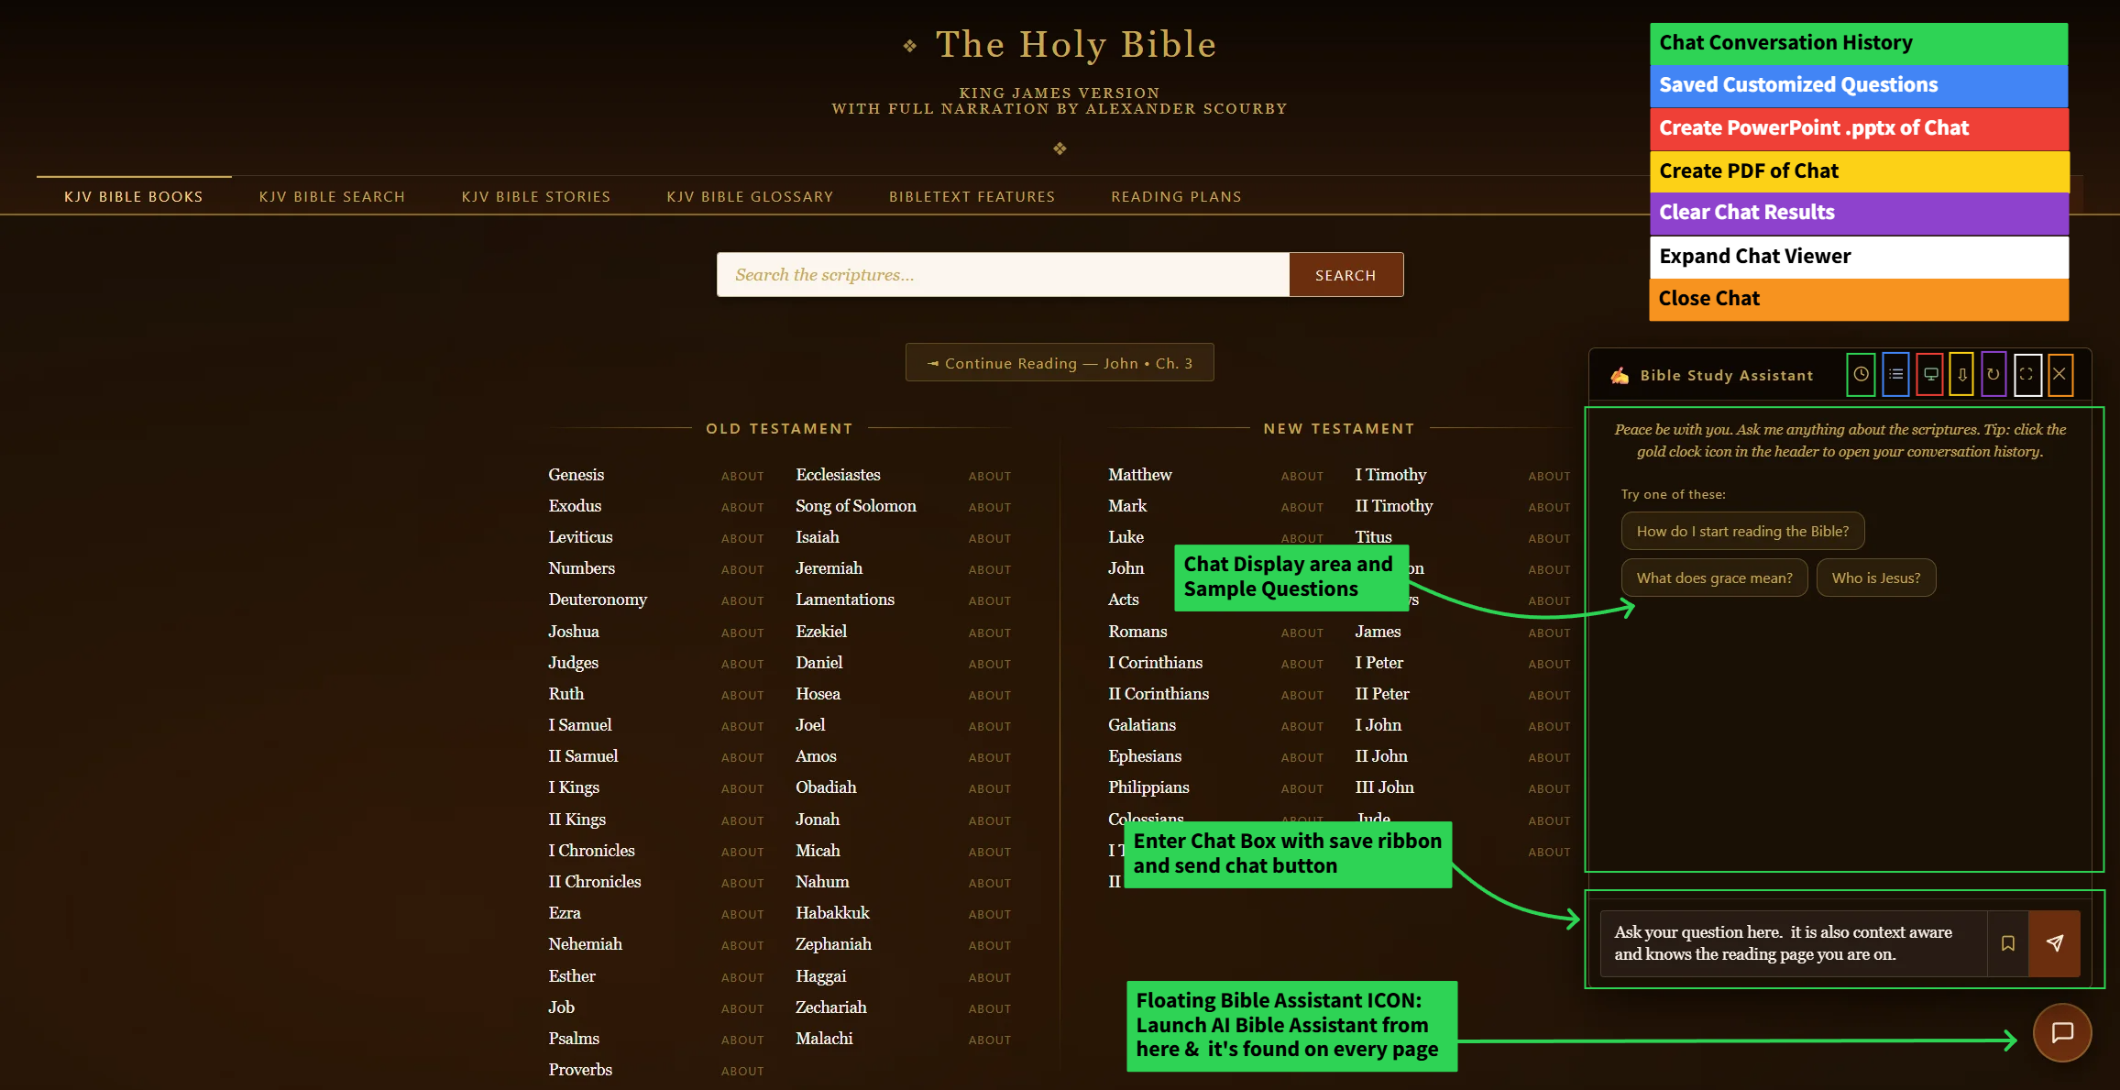This screenshot has height=1090, width=2120.
Task: Select the Gospel of Mark
Action: click(1127, 506)
